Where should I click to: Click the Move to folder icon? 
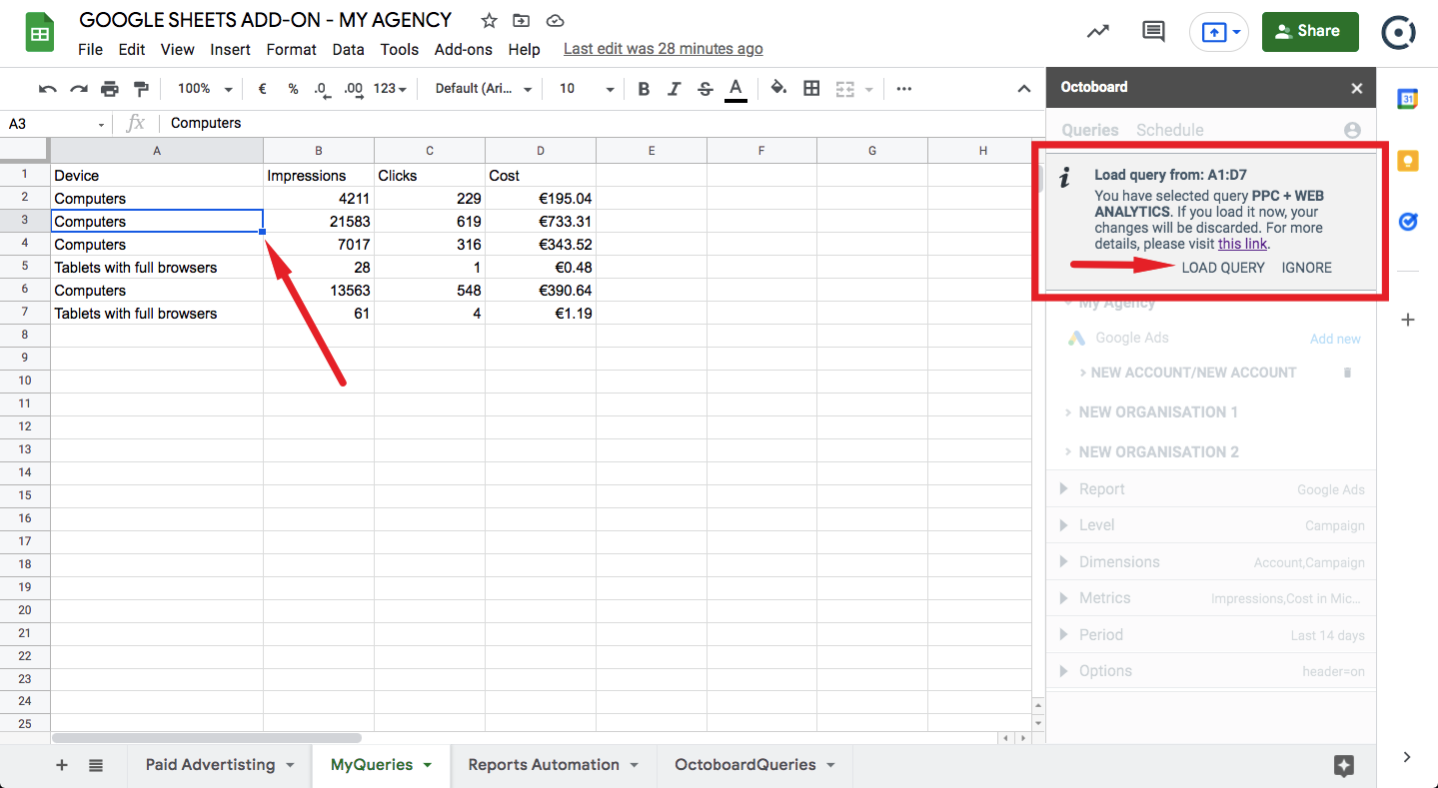pos(521,21)
